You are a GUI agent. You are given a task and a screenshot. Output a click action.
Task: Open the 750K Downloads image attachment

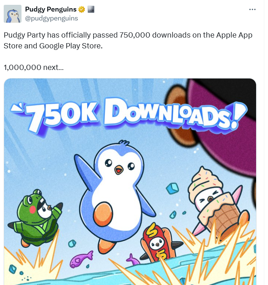[x=130, y=182]
